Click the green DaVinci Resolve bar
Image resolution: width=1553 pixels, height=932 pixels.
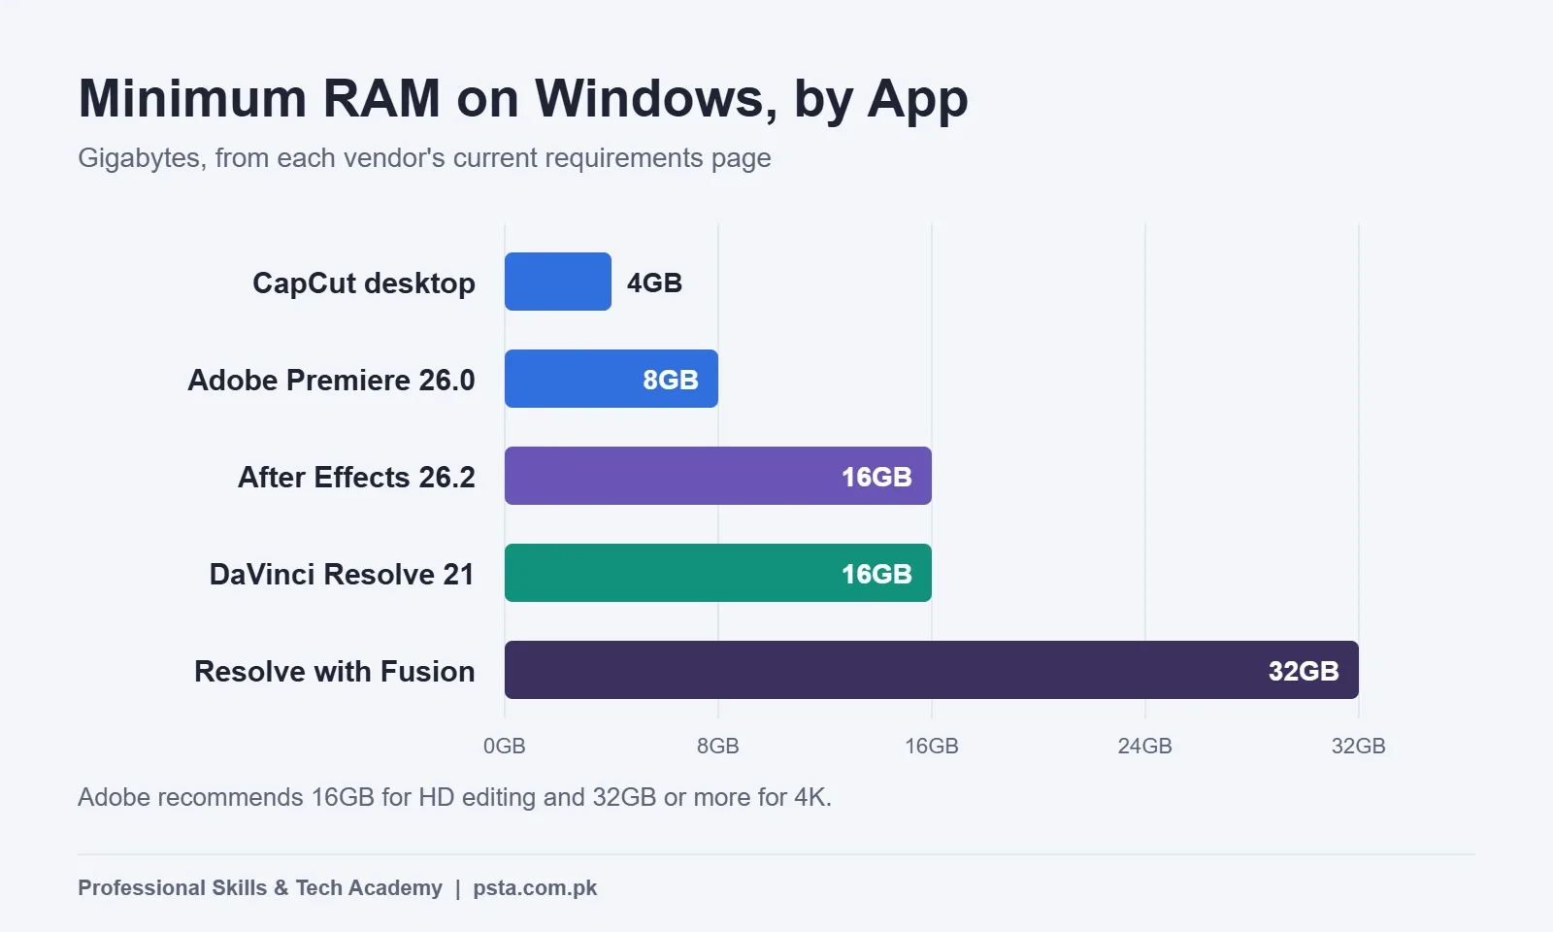pos(718,573)
